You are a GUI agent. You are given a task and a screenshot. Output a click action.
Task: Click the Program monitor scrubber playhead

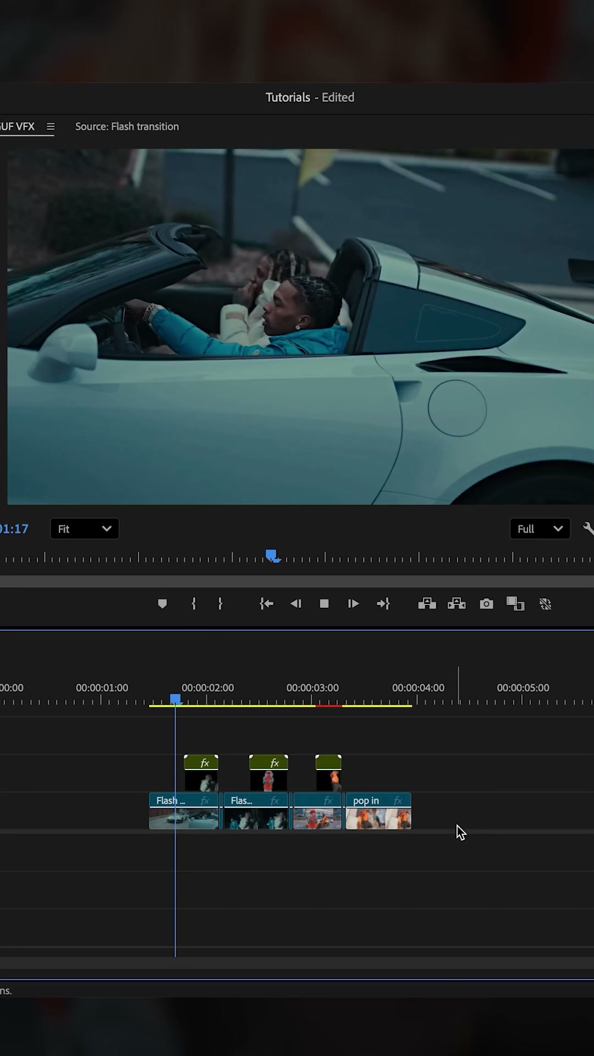272,555
